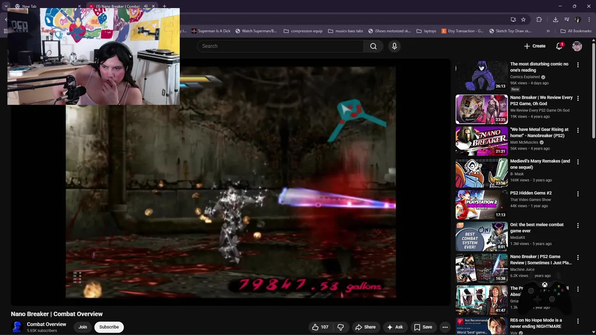Open options for Machine Juice Nano Breaker video
Image resolution: width=596 pixels, height=335 pixels.
click(578, 257)
